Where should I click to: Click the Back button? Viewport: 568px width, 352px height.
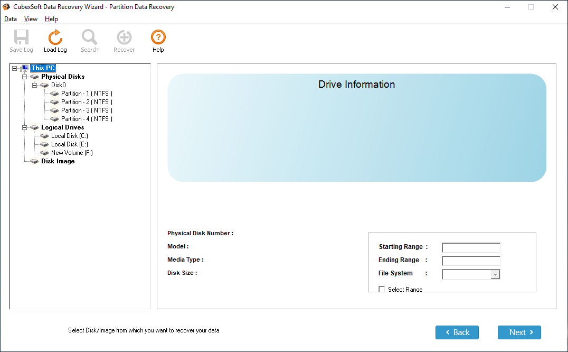coord(457,332)
